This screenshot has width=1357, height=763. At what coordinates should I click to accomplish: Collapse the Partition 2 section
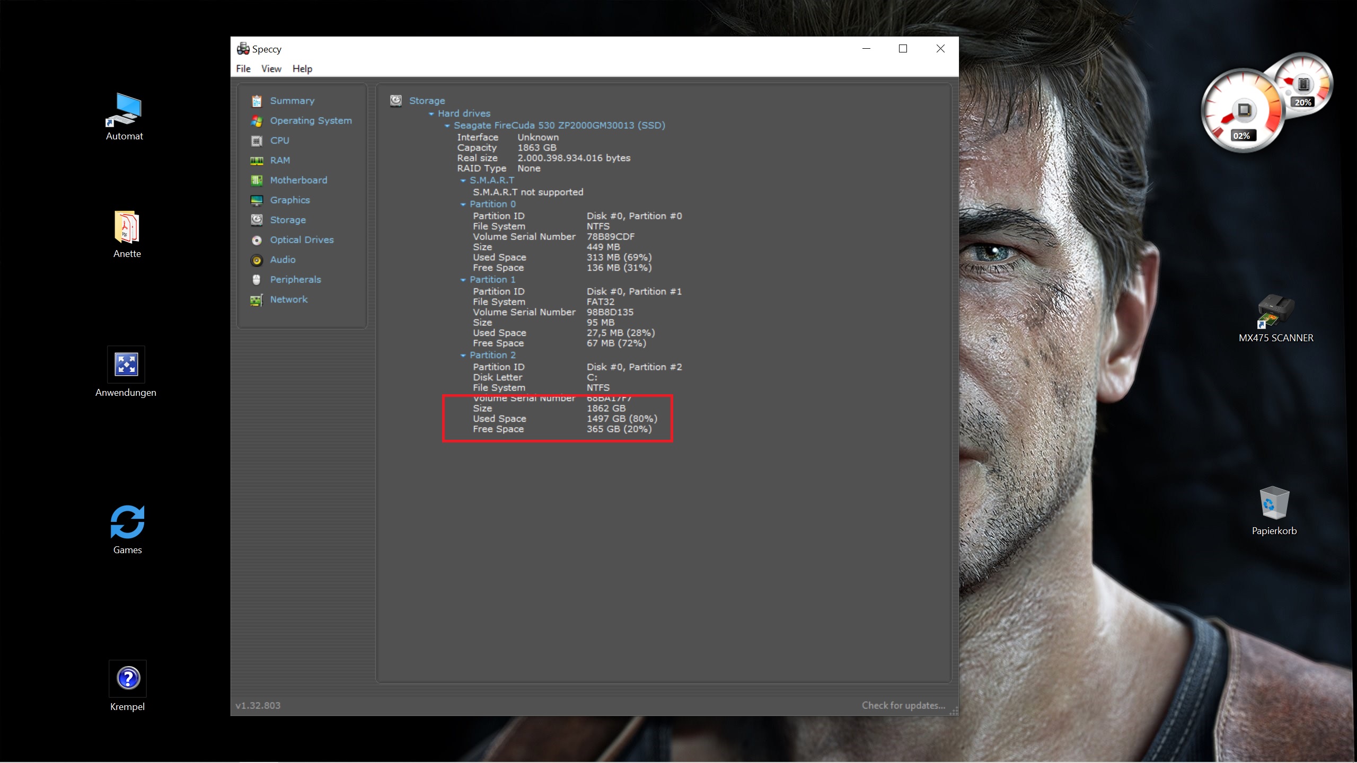tap(463, 356)
